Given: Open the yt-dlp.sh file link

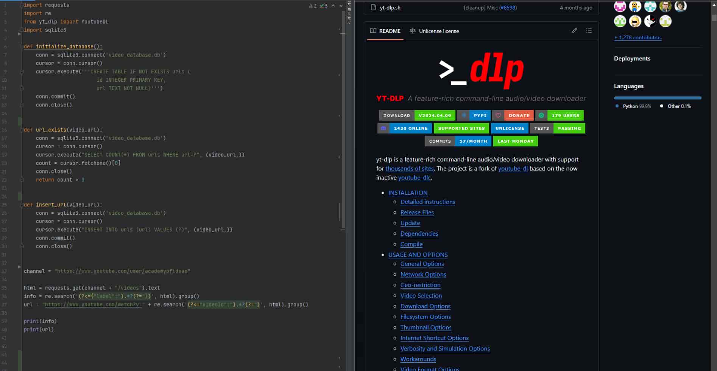Looking at the screenshot, I should click(390, 8).
